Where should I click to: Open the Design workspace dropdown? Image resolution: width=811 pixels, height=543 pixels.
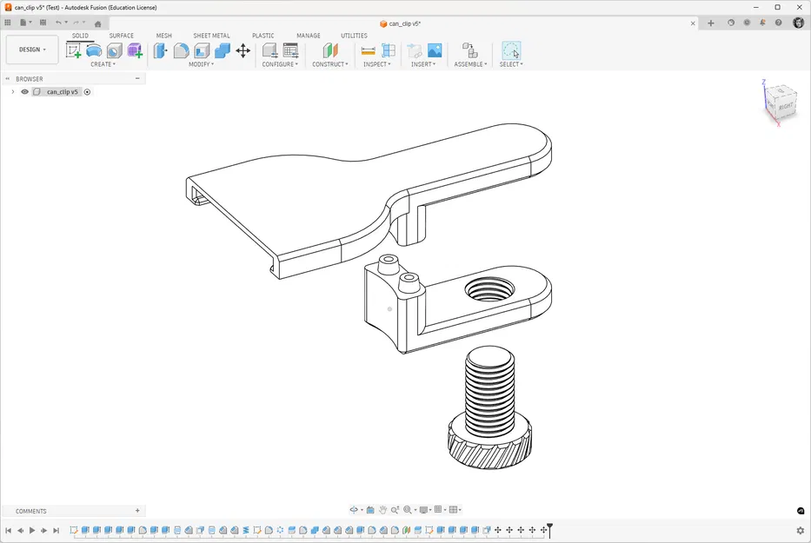(32, 50)
